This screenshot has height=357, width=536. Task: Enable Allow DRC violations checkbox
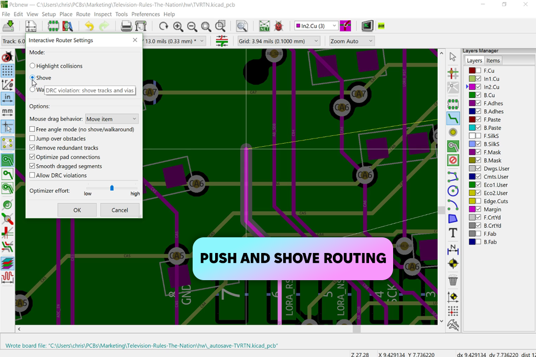pyautogui.click(x=32, y=175)
